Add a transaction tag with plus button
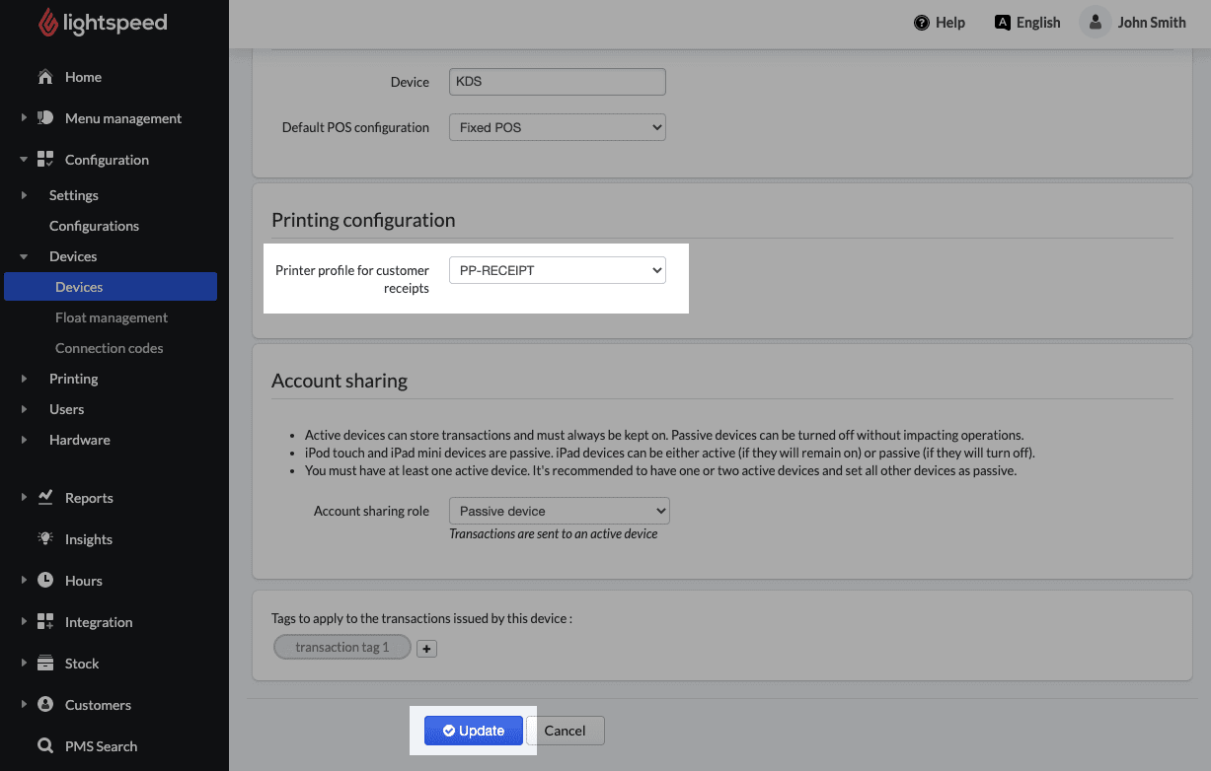This screenshot has height=771, width=1211. (426, 648)
